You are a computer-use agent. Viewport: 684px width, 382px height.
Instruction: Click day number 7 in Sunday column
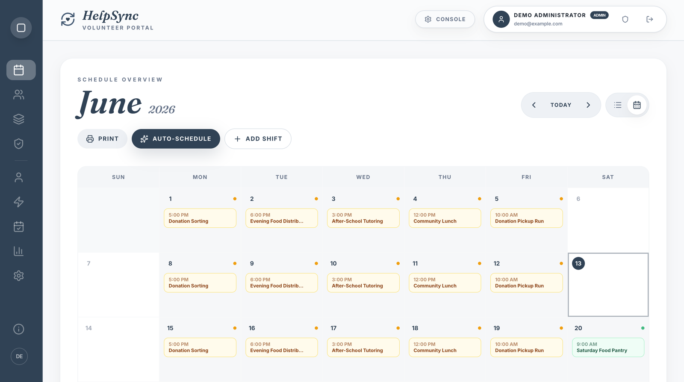[x=88, y=264]
